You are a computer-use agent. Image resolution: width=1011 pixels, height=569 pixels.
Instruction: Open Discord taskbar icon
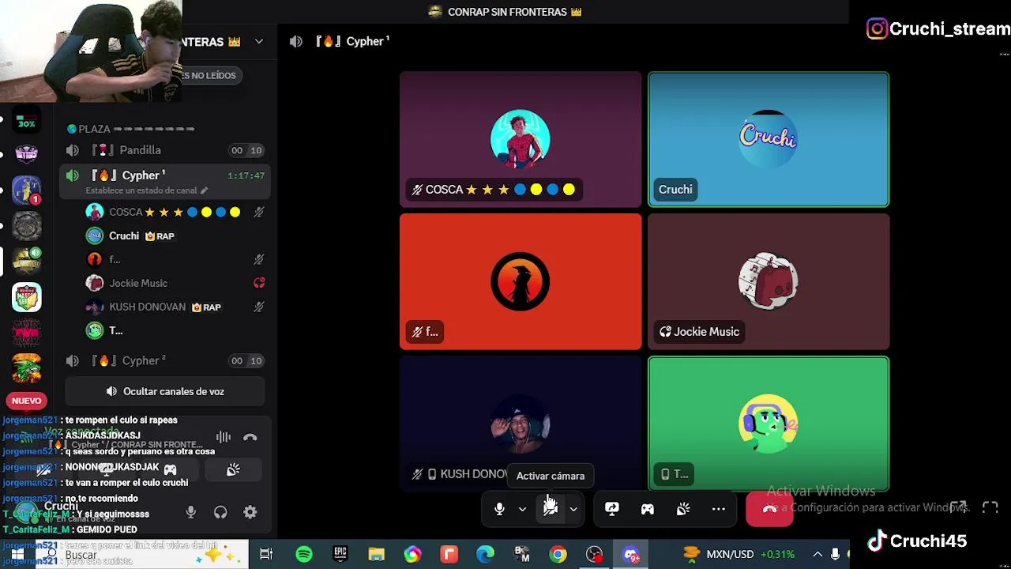point(630,555)
